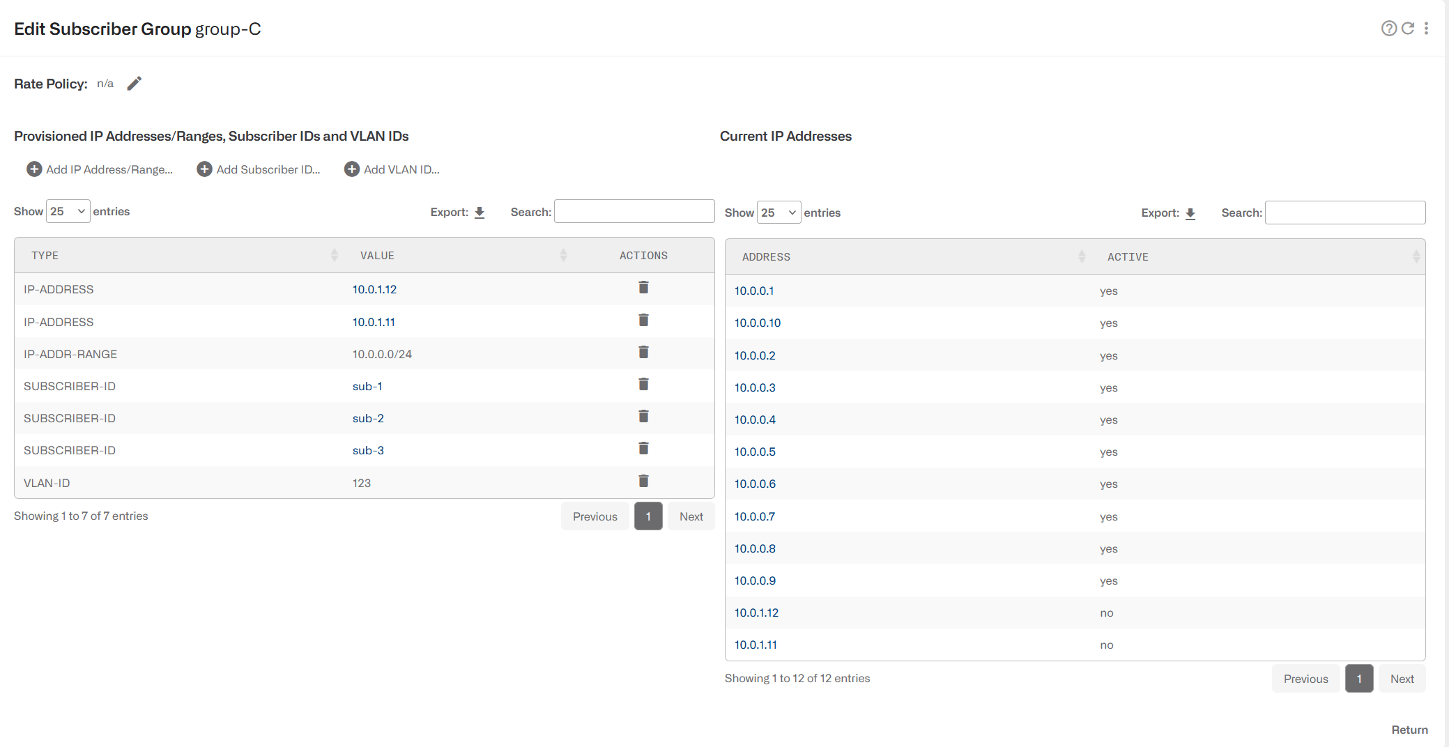
Task: Open address 10.0.0.9 in current list
Action: [x=755, y=580]
